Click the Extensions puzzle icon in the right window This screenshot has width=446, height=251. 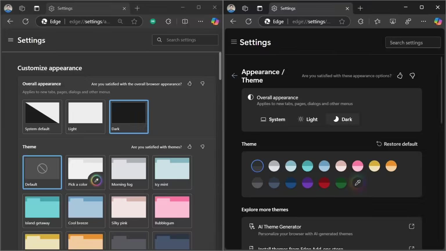coord(361,21)
